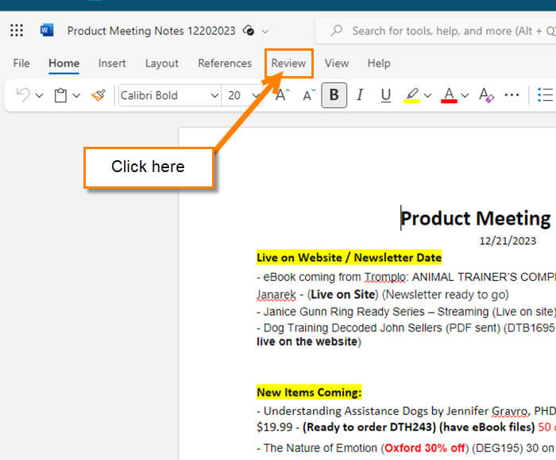The image size is (556, 460).
Task: Click the date 12/21/2023
Action: [508, 241]
